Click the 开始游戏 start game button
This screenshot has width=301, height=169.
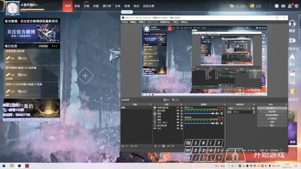[269, 155]
